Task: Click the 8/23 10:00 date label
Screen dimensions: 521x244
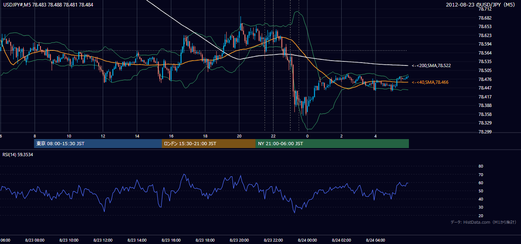Action: 68,240
